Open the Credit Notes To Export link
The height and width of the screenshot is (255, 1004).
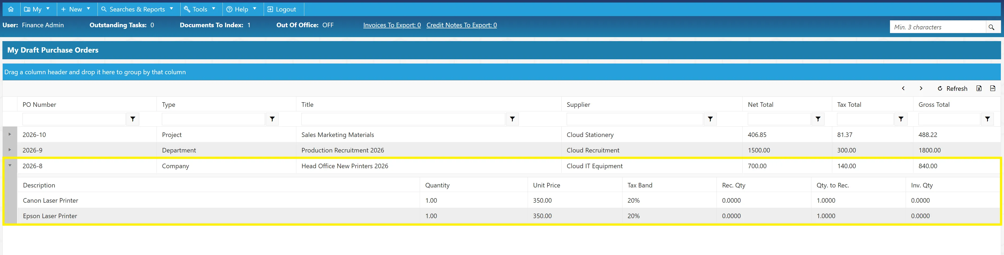(461, 25)
